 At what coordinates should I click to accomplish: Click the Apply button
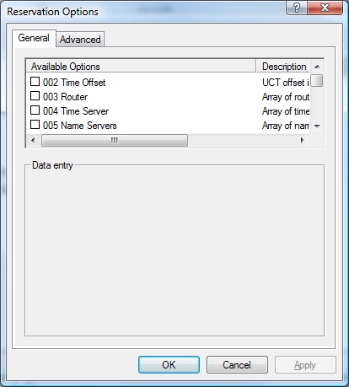pos(305,365)
